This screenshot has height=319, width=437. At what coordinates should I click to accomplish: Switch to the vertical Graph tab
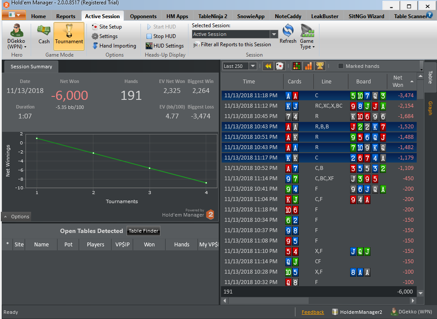[x=430, y=108]
